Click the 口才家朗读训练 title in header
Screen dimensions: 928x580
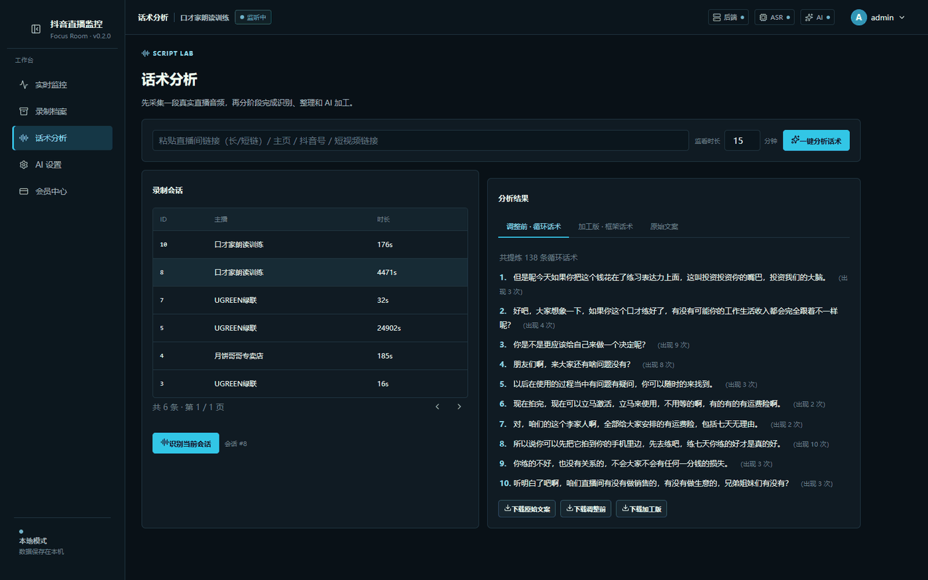[x=205, y=18]
